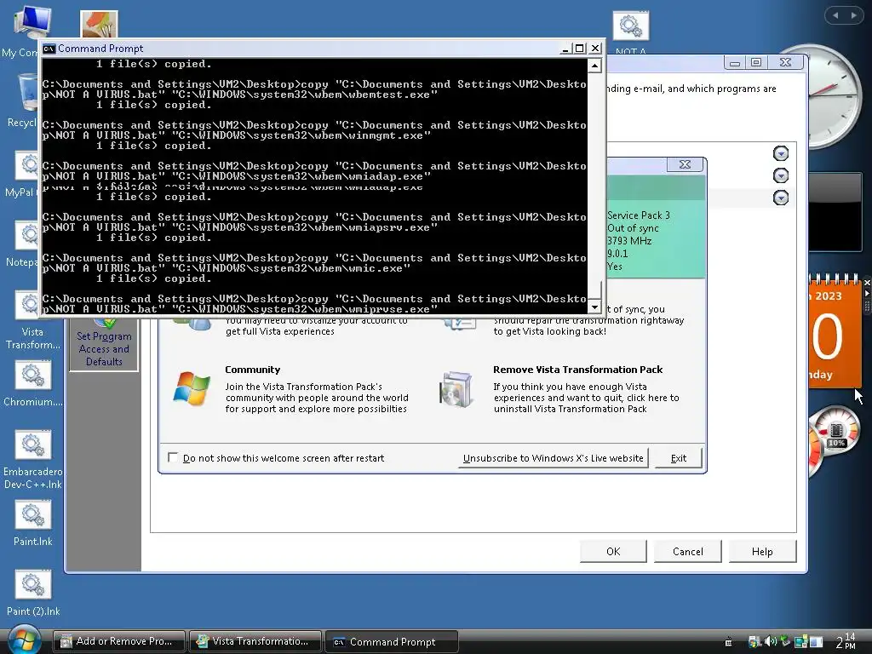Click the Command Prompt scrollbar thumb

pyautogui.click(x=594, y=290)
